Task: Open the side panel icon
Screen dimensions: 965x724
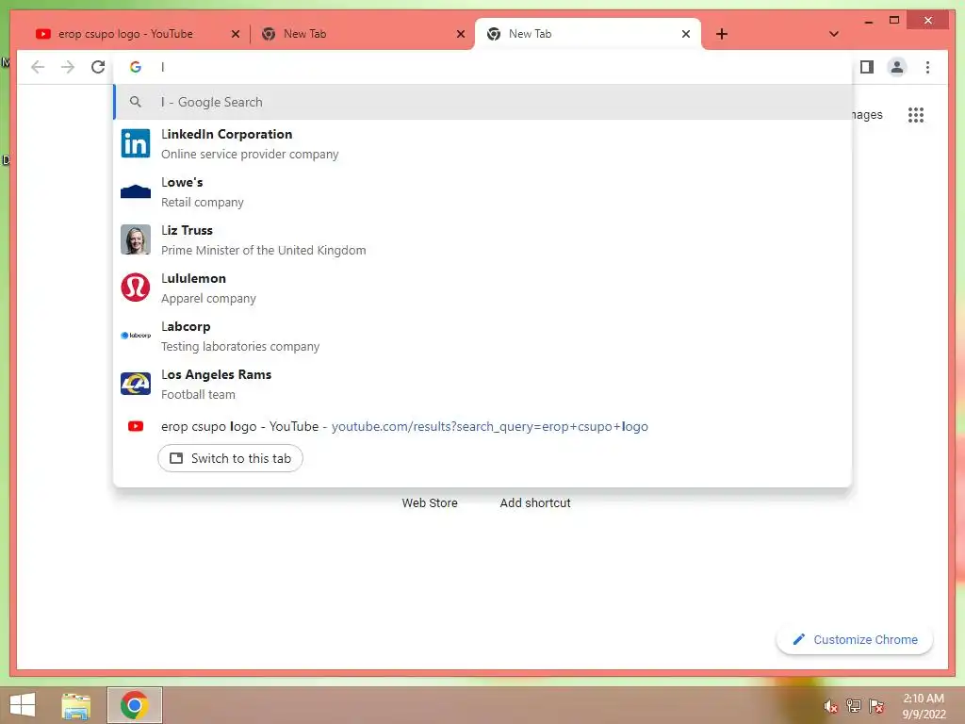Action: pyautogui.click(x=867, y=67)
